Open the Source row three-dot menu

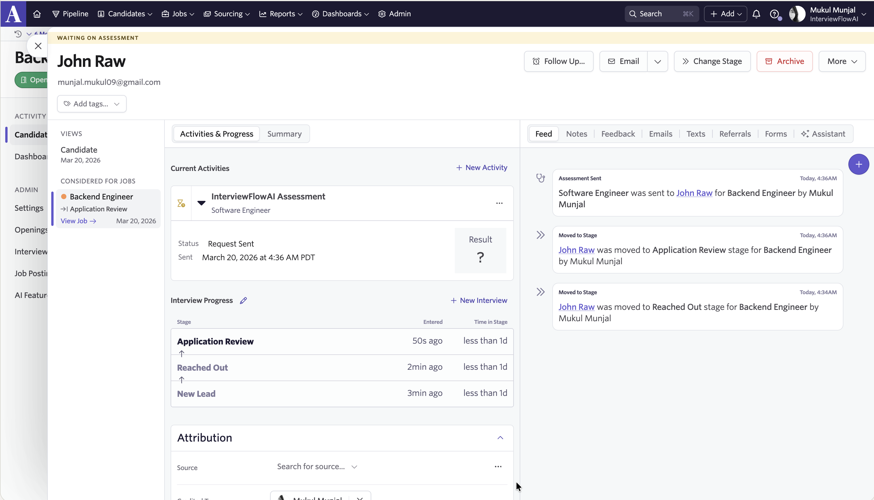(x=498, y=466)
